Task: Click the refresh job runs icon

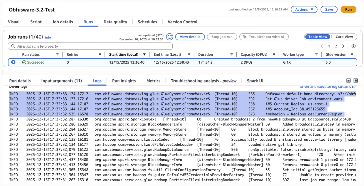Action: pyautogui.click(x=170, y=37)
